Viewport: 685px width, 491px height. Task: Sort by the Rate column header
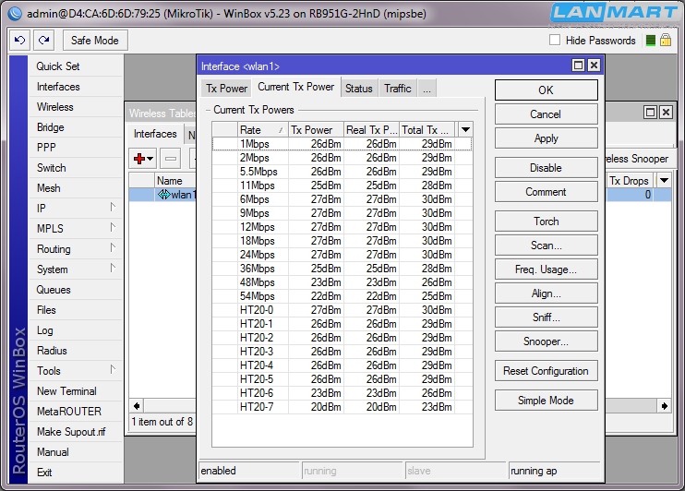(262, 130)
